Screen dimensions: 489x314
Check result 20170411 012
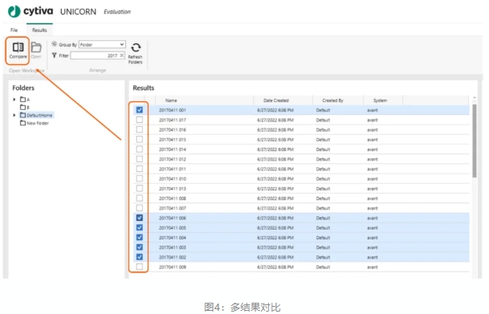coord(140,159)
